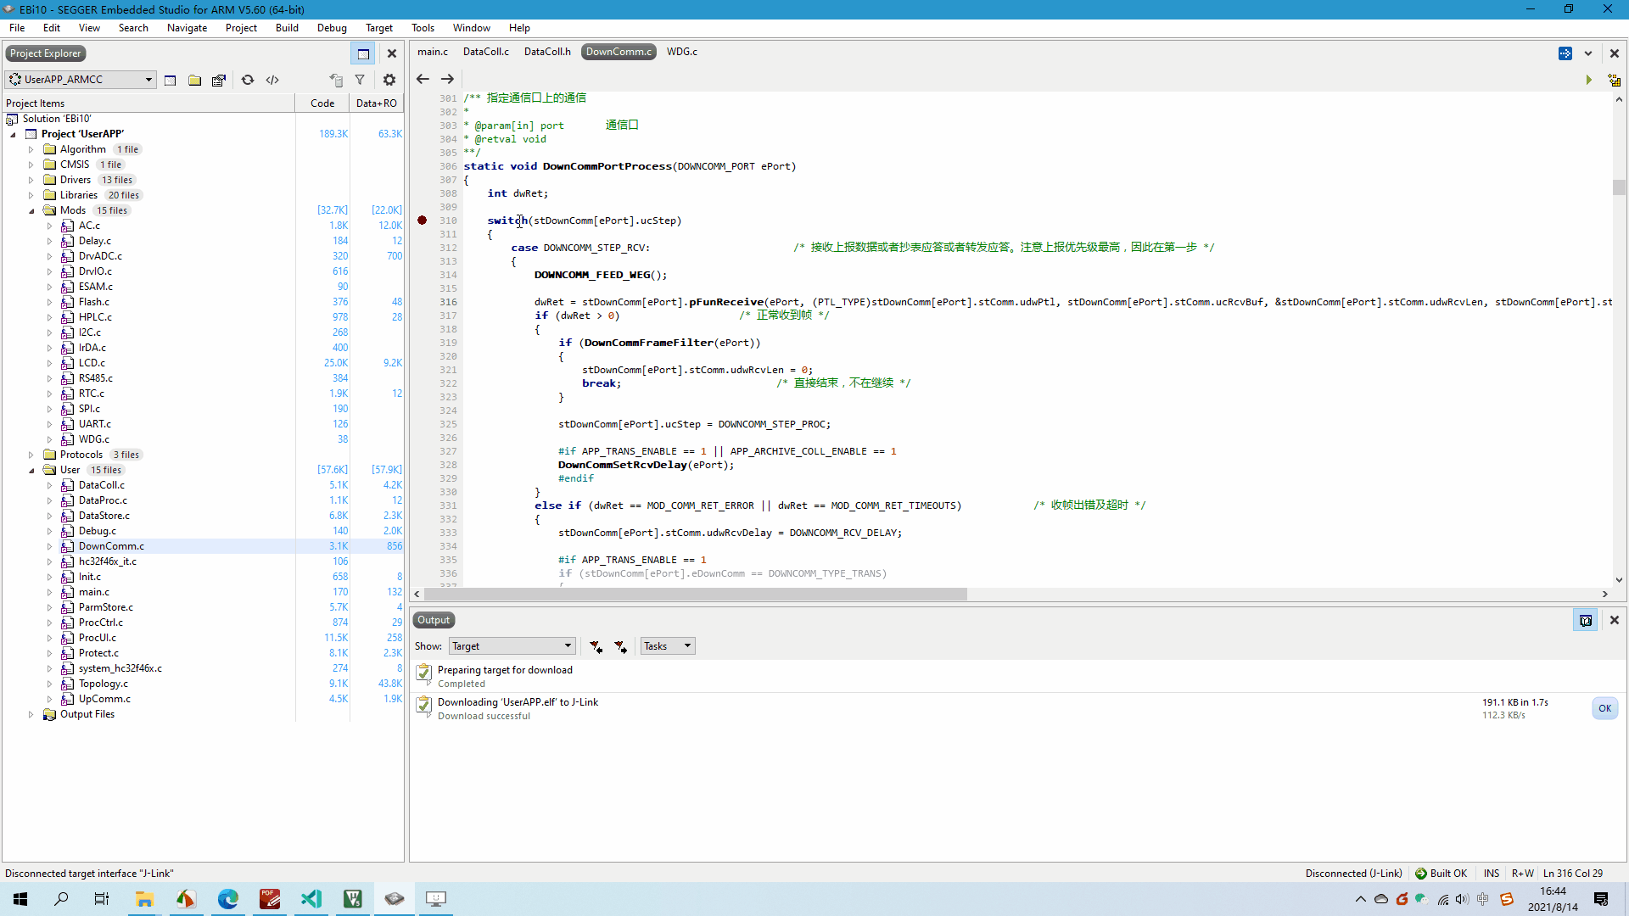Click previous flagged message icon in Output toolbar
Viewport: 1629px width, 916px height.
point(596,646)
